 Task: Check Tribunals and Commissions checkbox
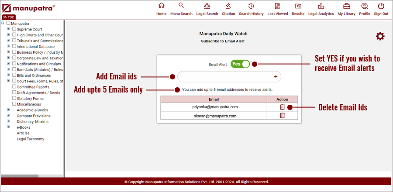click(x=14, y=40)
